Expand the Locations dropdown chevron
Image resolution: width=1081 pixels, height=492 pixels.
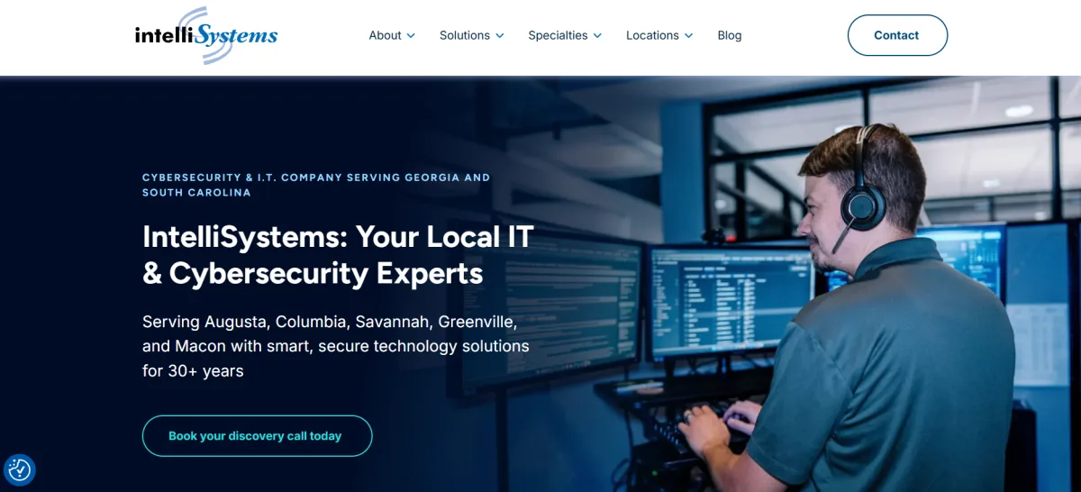pyautogui.click(x=688, y=36)
